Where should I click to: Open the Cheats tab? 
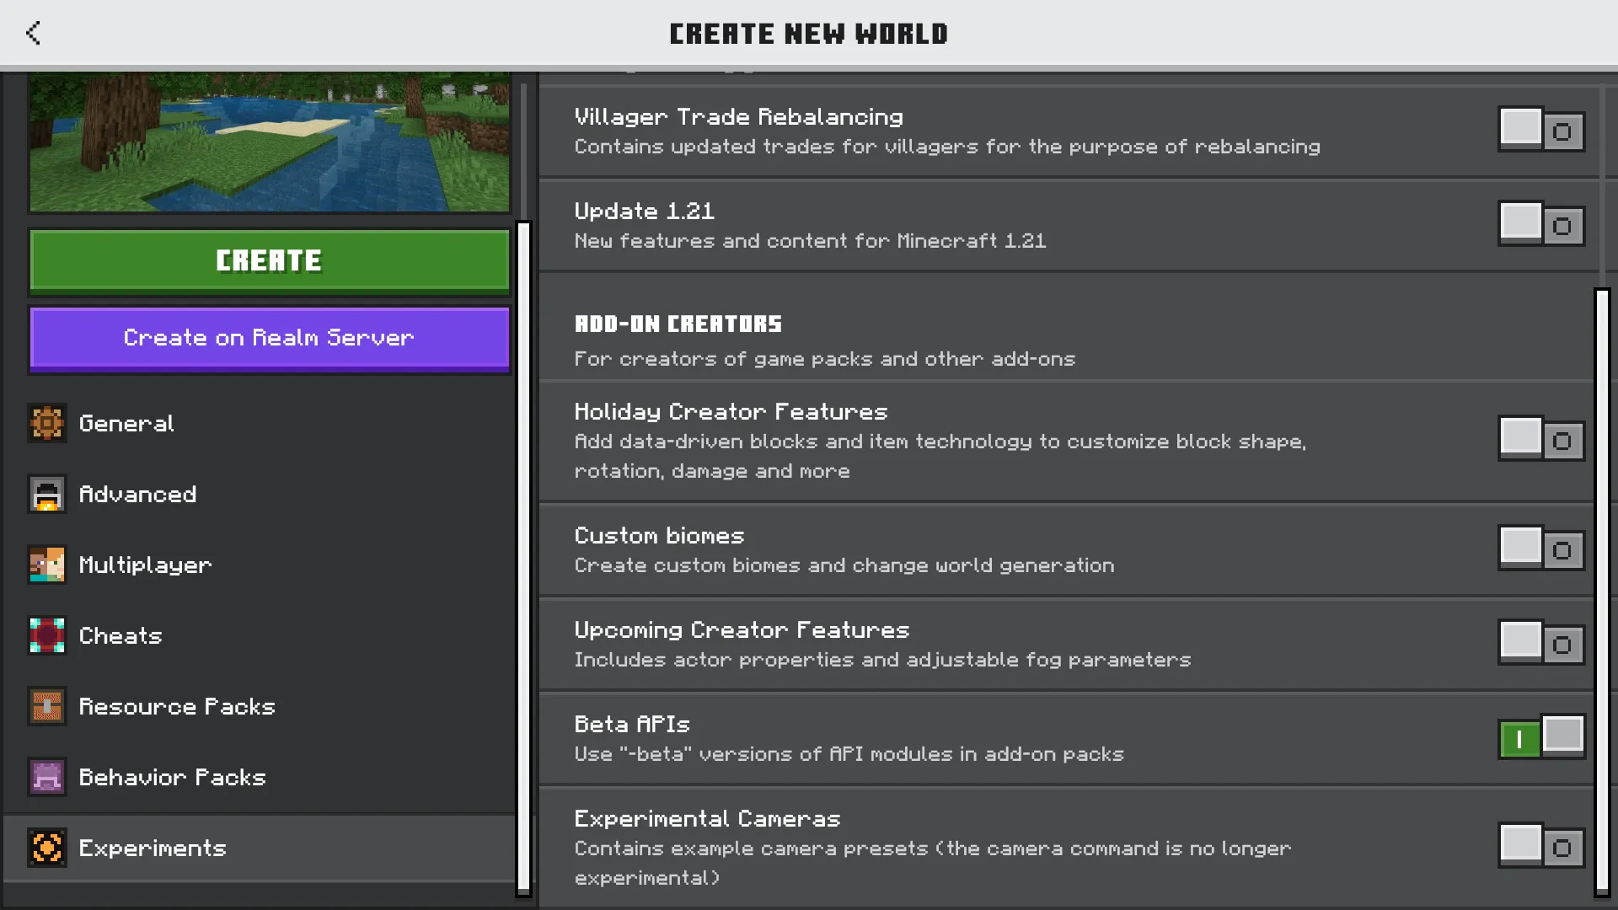(260, 635)
